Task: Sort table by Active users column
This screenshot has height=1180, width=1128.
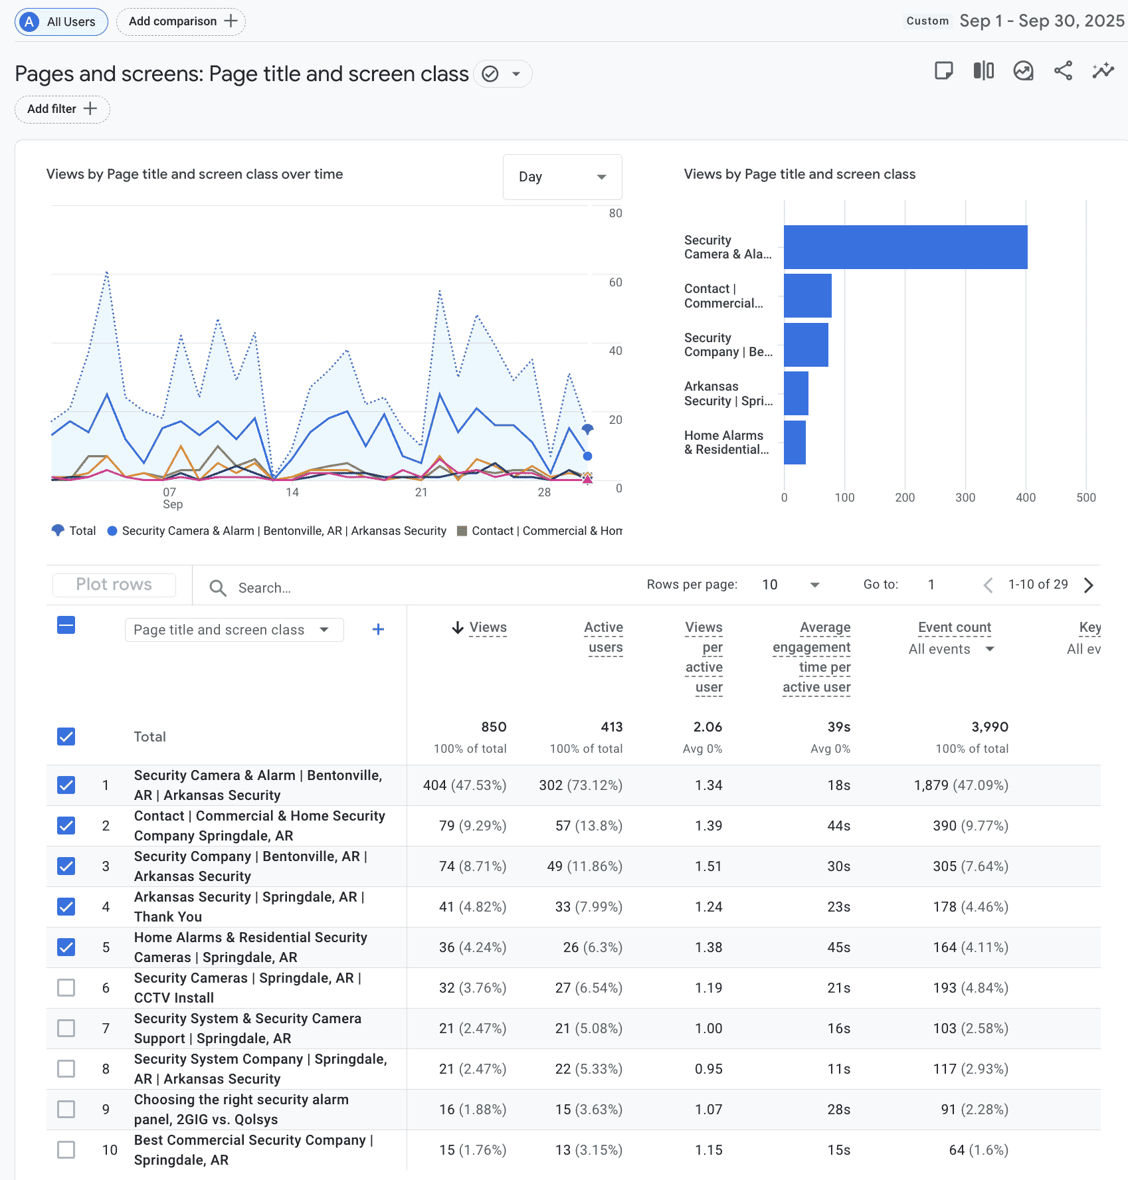Action: click(x=604, y=637)
